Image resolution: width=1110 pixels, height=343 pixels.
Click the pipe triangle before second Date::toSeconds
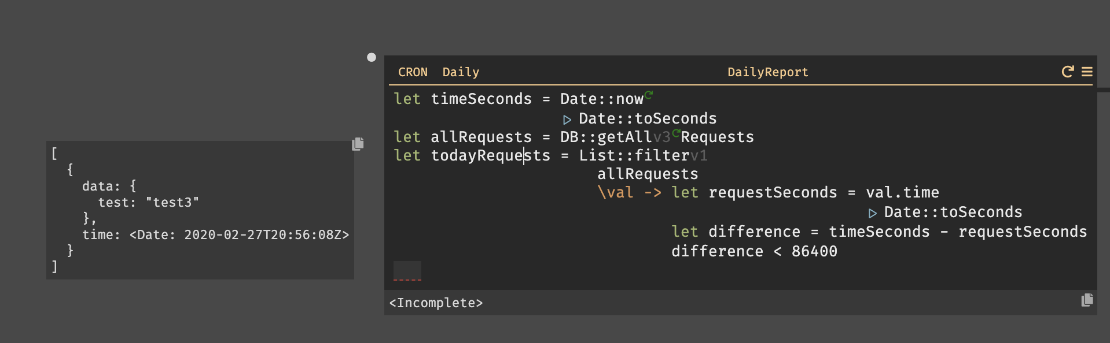(873, 213)
